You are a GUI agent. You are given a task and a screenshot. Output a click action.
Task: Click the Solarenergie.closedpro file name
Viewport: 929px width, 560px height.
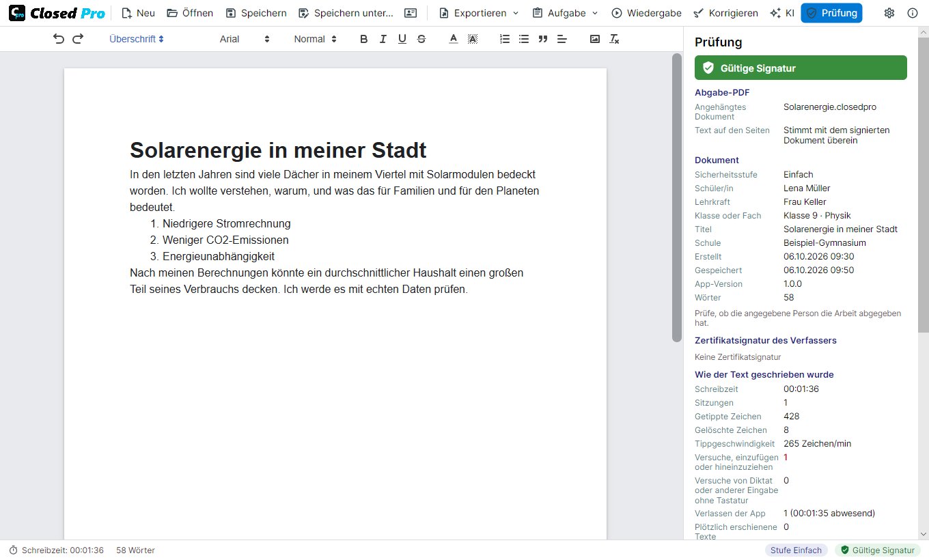pyautogui.click(x=830, y=107)
